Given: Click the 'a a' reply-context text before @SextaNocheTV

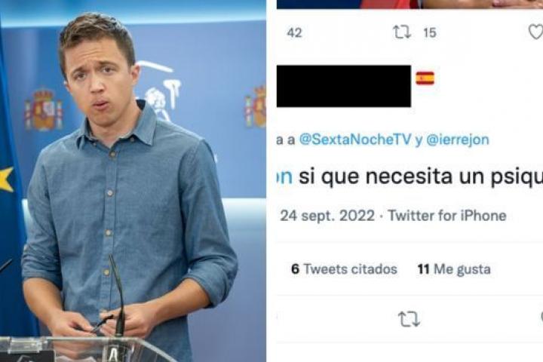Looking at the screenshot, I should [286, 140].
